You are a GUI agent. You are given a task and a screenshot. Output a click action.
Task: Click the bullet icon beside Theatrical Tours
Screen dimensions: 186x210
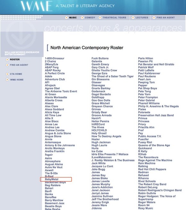(100, 18)
